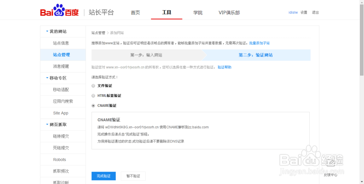Viewport: 364px width, 184px height.
Task: Click 完成验证 button
Action: [103, 176]
